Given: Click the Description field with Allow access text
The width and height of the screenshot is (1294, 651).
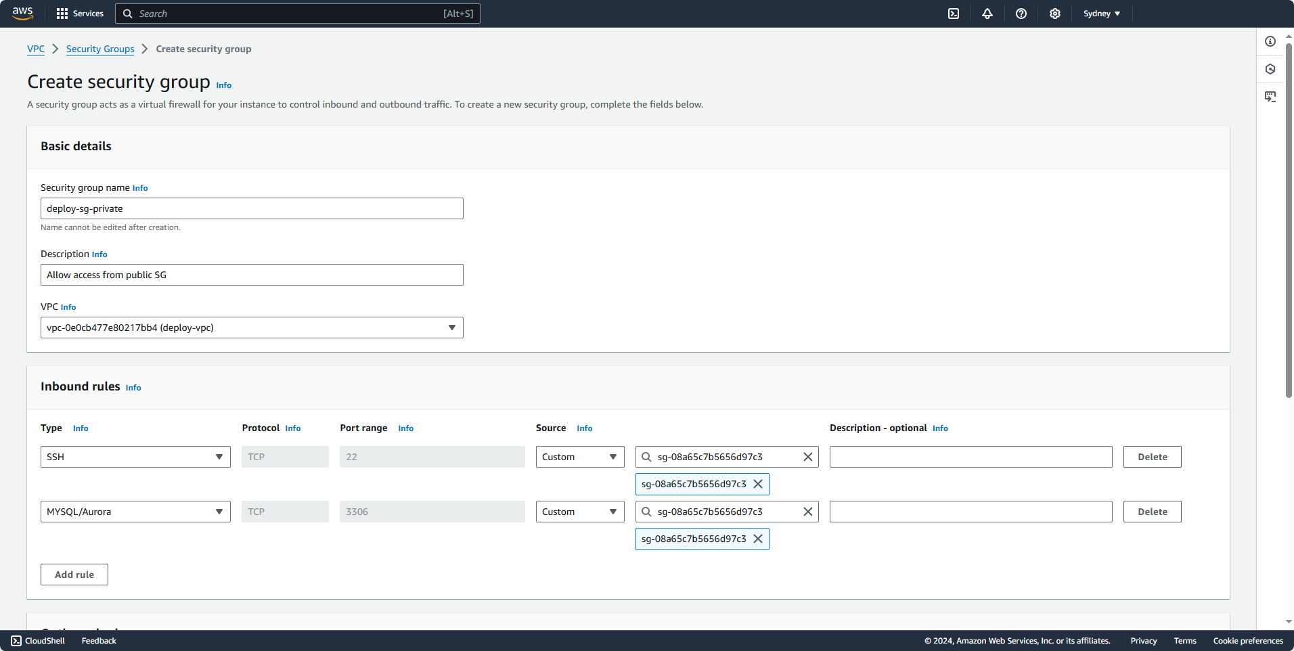Looking at the screenshot, I should 252,275.
